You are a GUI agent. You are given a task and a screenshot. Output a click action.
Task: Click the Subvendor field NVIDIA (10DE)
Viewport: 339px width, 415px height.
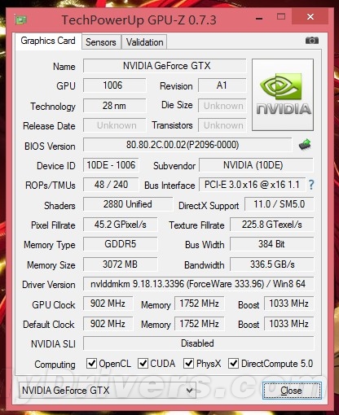coord(256,165)
